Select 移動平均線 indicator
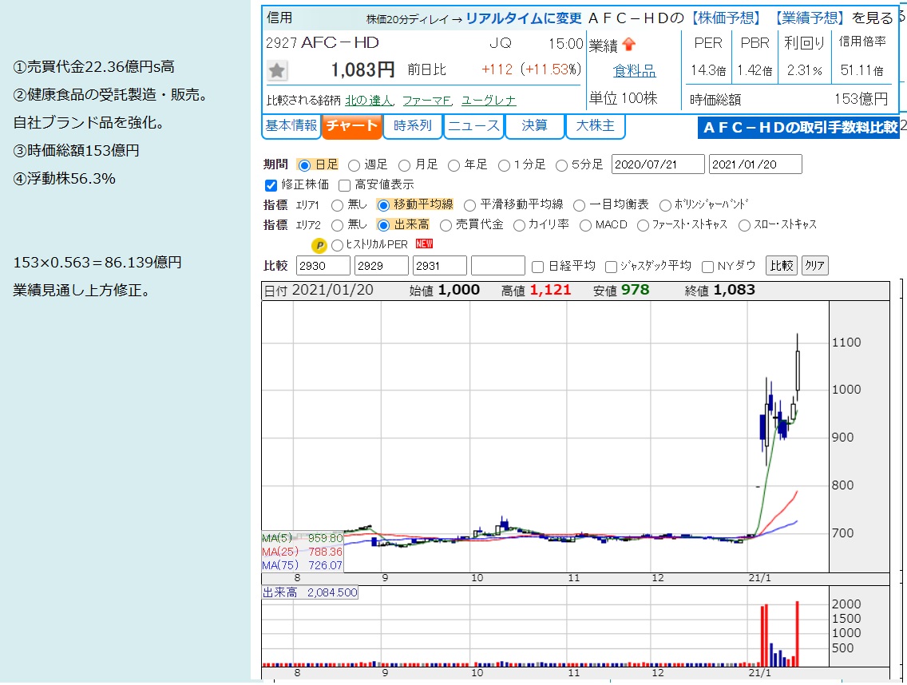This screenshot has height=685, width=907. [383, 205]
